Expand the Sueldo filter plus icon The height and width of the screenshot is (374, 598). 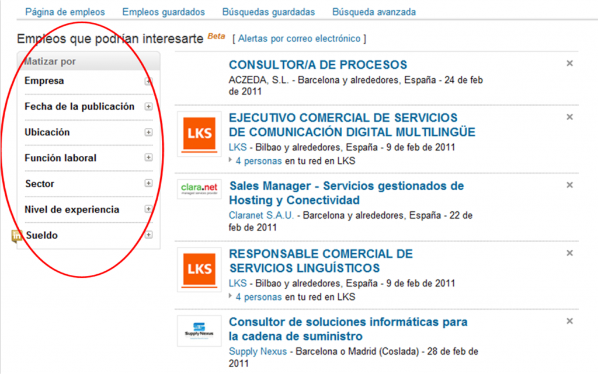[x=149, y=235]
